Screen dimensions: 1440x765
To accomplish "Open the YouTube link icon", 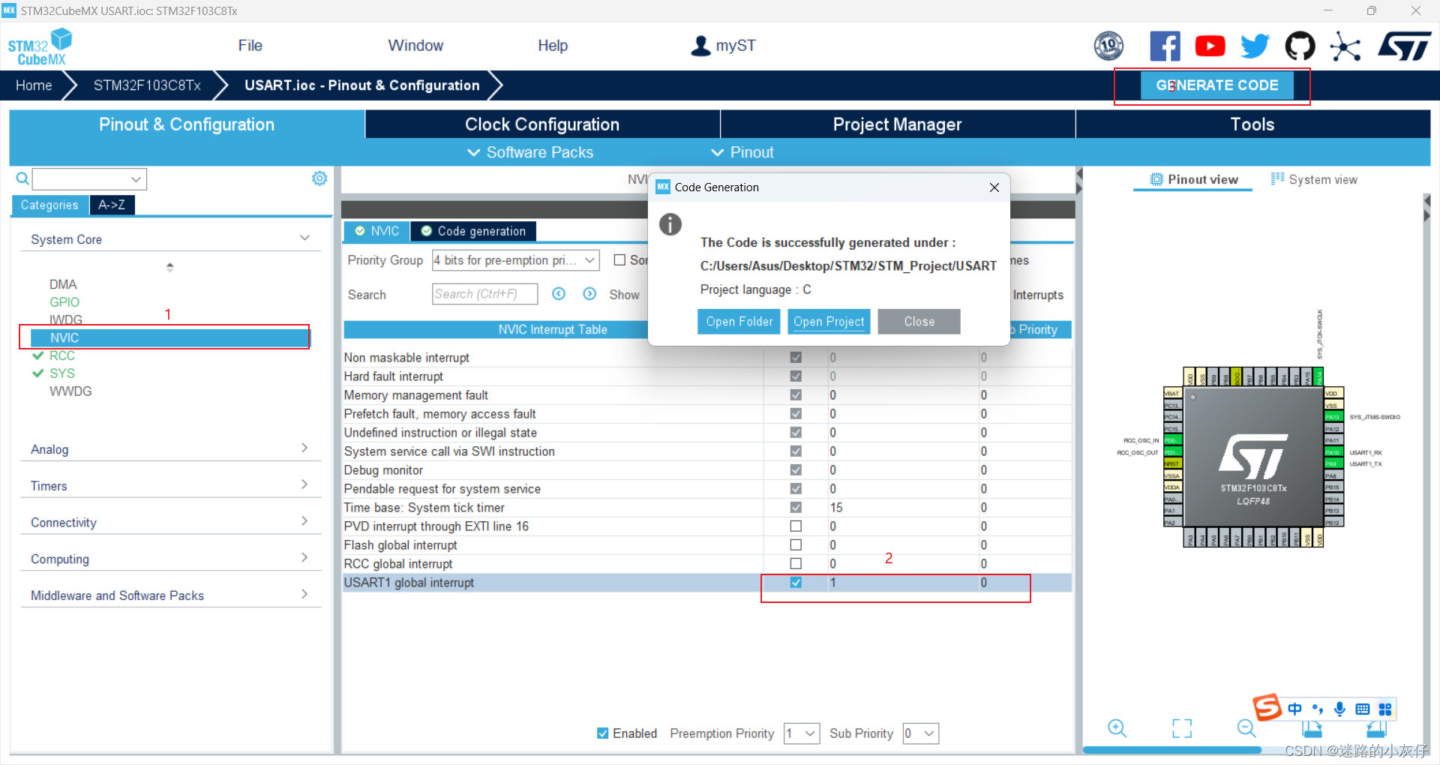I will coord(1210,46).
